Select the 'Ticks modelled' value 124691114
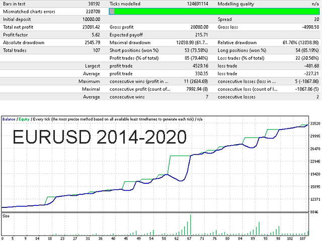This screenshot has height=241, width=322. click(198, 4)
